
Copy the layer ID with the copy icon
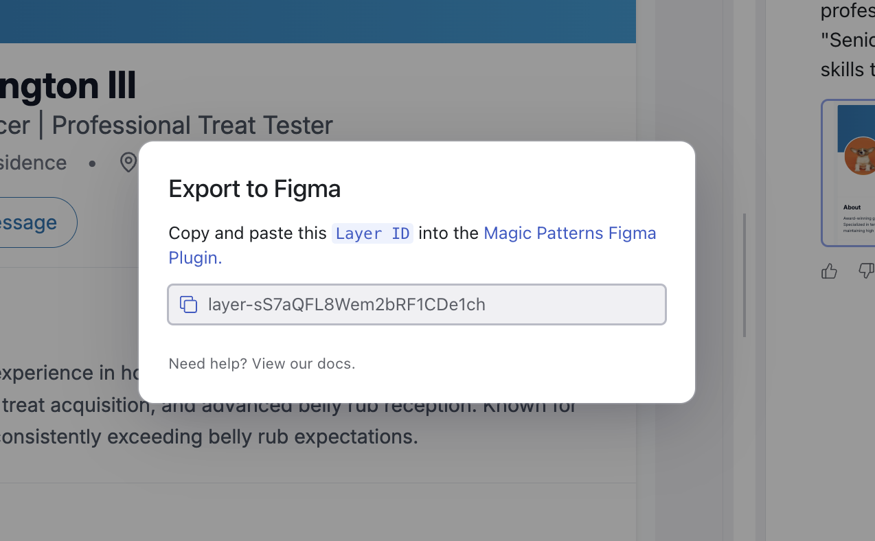pyautogui.click(x=188, y=304)
